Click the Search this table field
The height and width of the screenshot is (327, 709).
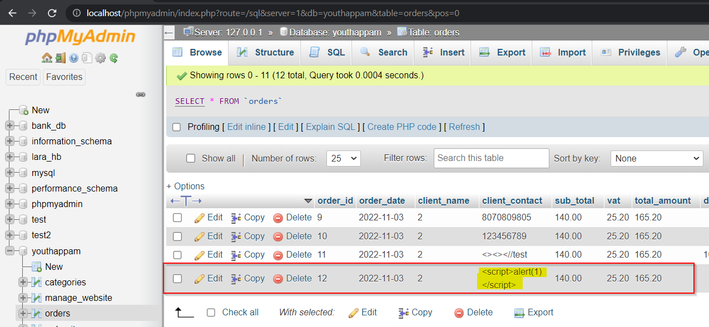492,158
